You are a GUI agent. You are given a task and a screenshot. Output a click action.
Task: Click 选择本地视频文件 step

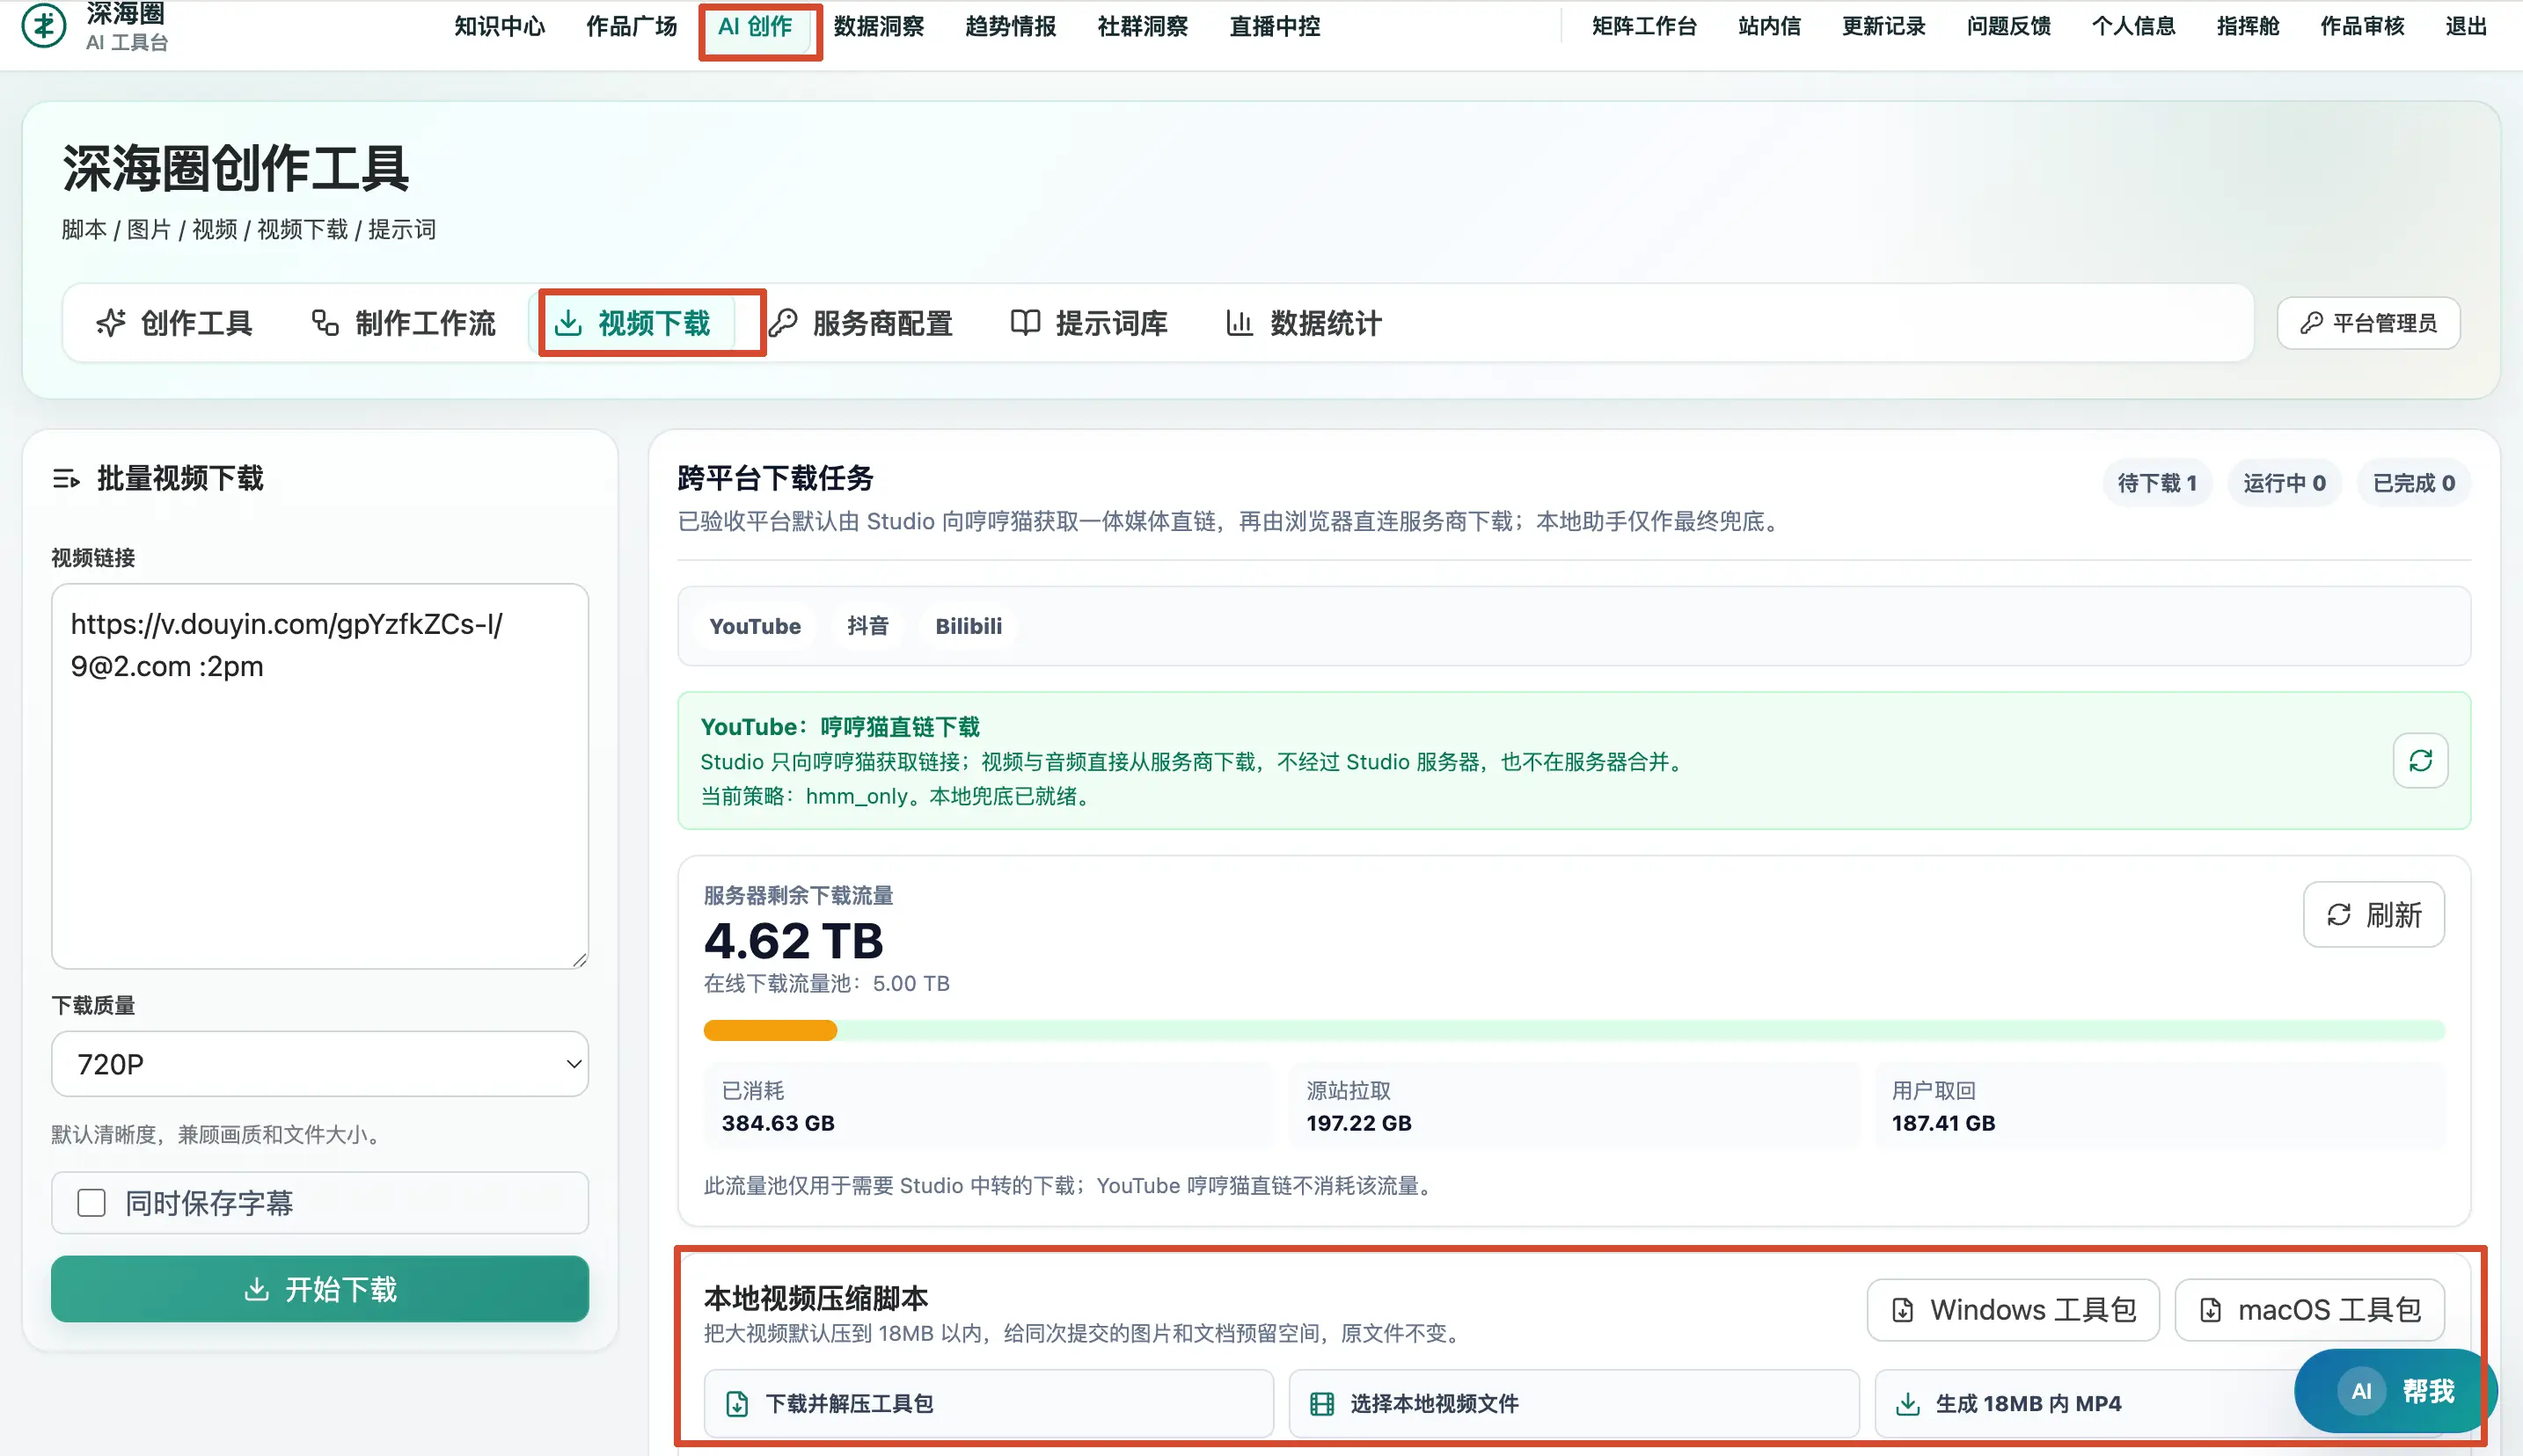click(x=1574, y=1404)
